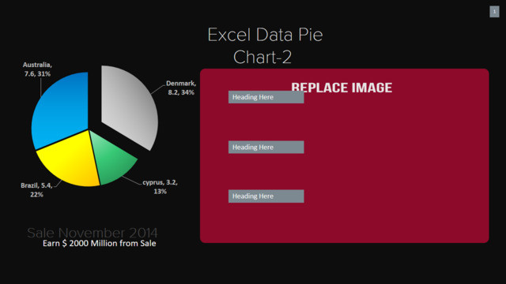Screen dimensions: 506x284
Task: Click the slide number badge
Action: click(494, 12)
